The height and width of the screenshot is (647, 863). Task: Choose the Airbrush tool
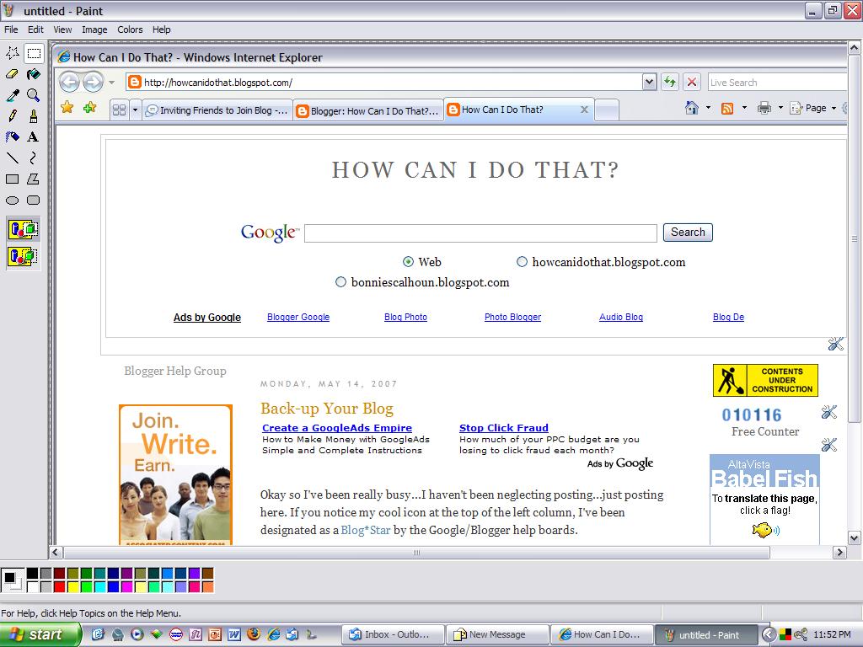point(12,137)
